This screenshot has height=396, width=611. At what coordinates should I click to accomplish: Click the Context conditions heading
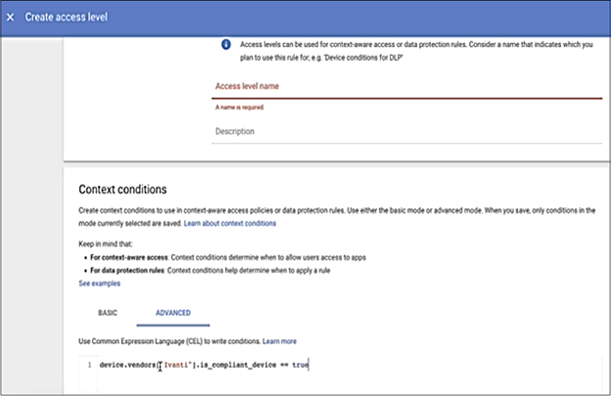122,189
